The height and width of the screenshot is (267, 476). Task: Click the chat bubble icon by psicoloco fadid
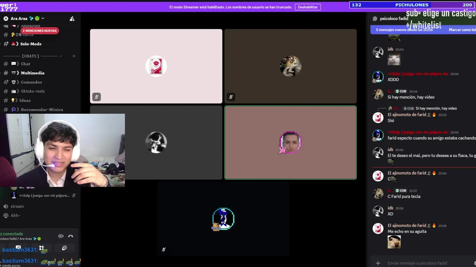375,19
